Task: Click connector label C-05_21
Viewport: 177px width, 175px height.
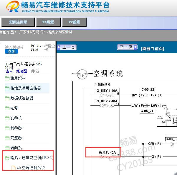Action: [147, 111]
